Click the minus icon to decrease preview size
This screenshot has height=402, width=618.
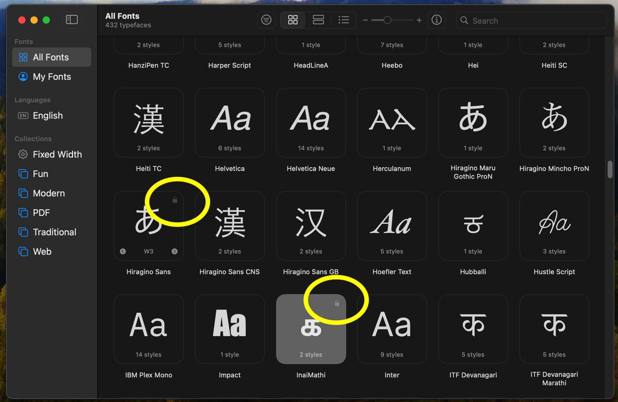pos(365,20)
